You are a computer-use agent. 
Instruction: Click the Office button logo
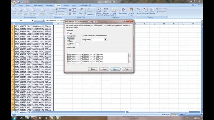click(14, 3)
